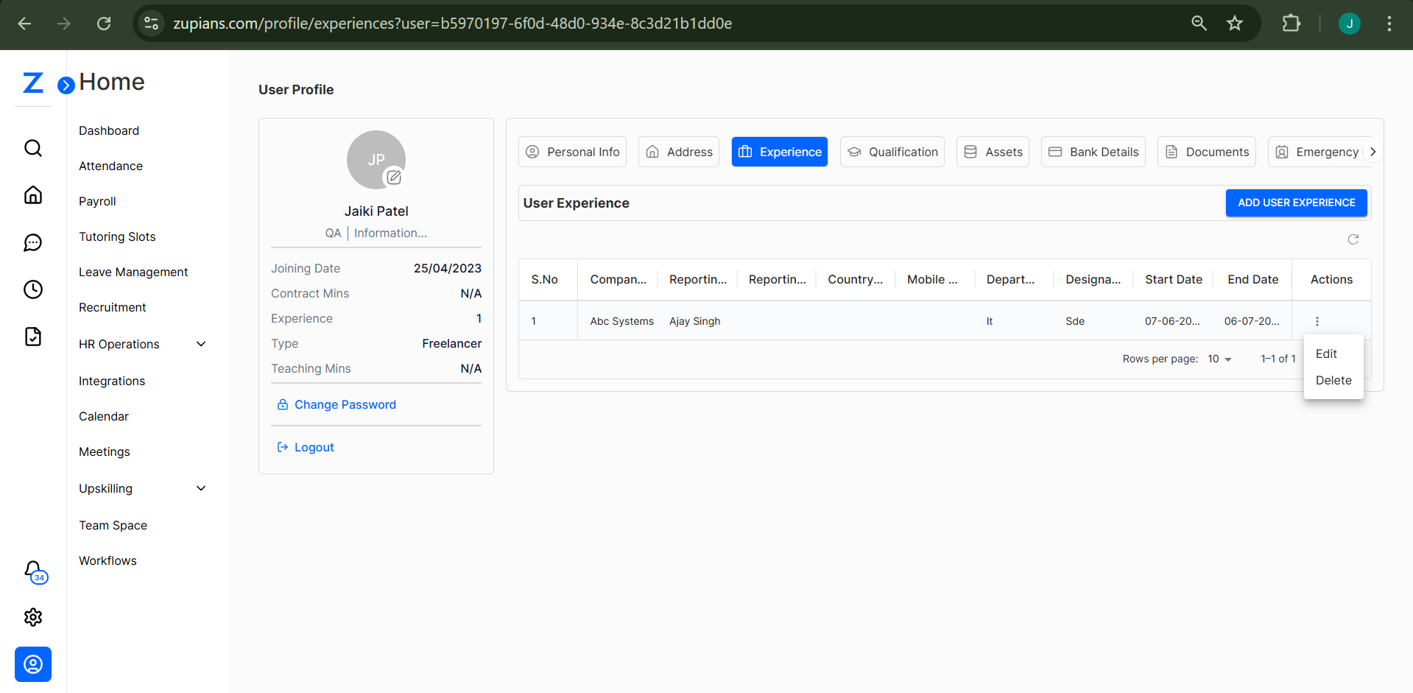This screenshot has height=693, width=1413.
Task: Collapse the sidebar with blue arrow toggle
Action: click(66, 85)
